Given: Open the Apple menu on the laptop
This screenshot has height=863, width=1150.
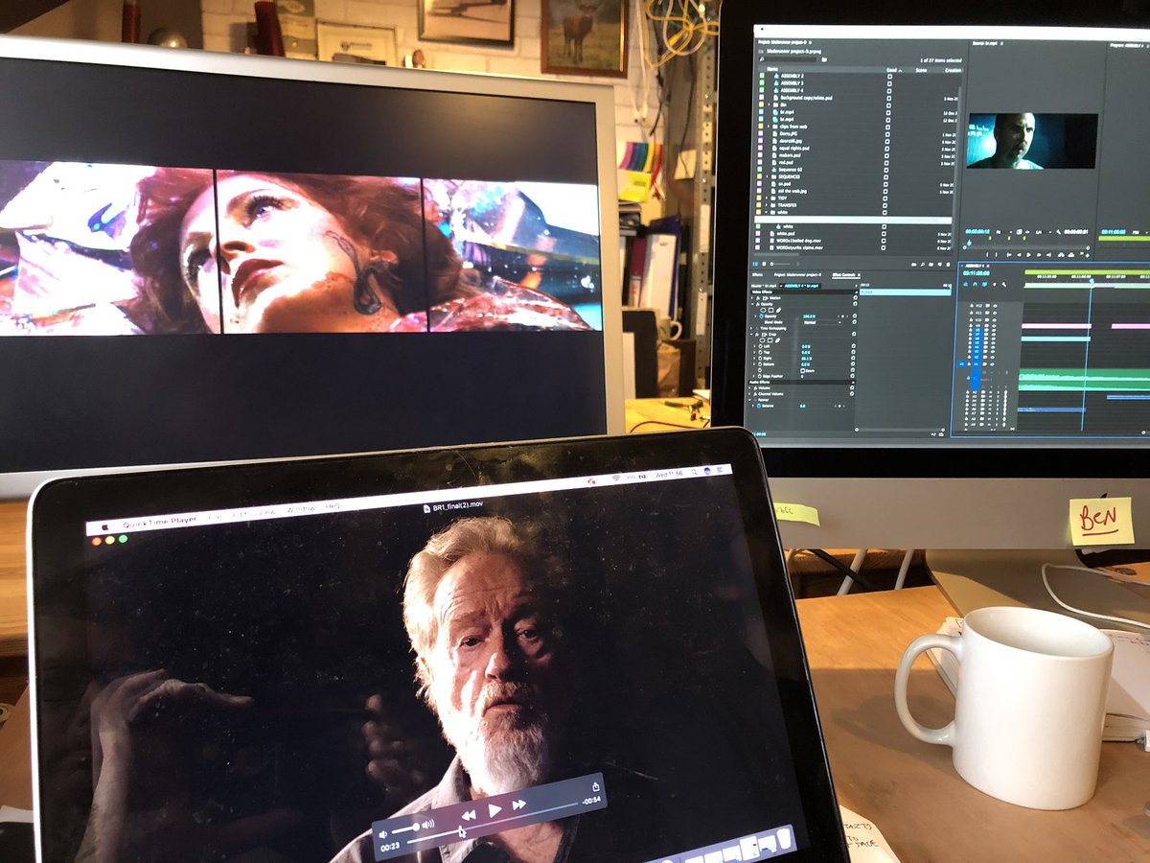Looking at the screenshot, I should click(104, 527).
